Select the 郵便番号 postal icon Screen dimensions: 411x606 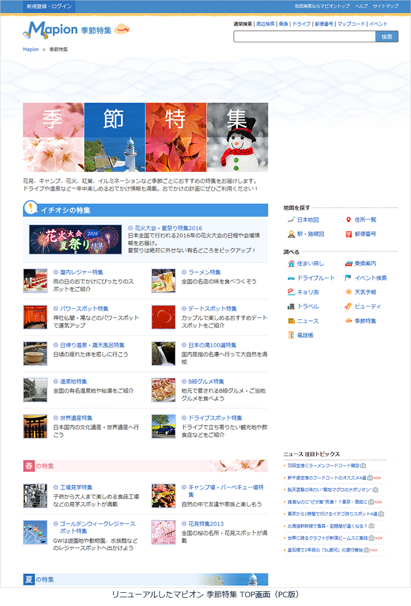coord(349,234)
